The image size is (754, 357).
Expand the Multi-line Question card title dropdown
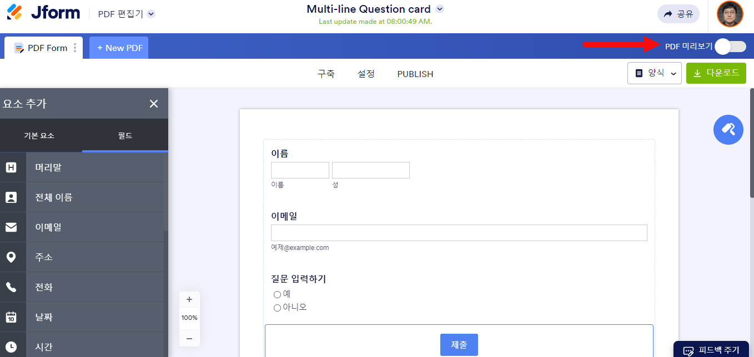tap(440, 9)
